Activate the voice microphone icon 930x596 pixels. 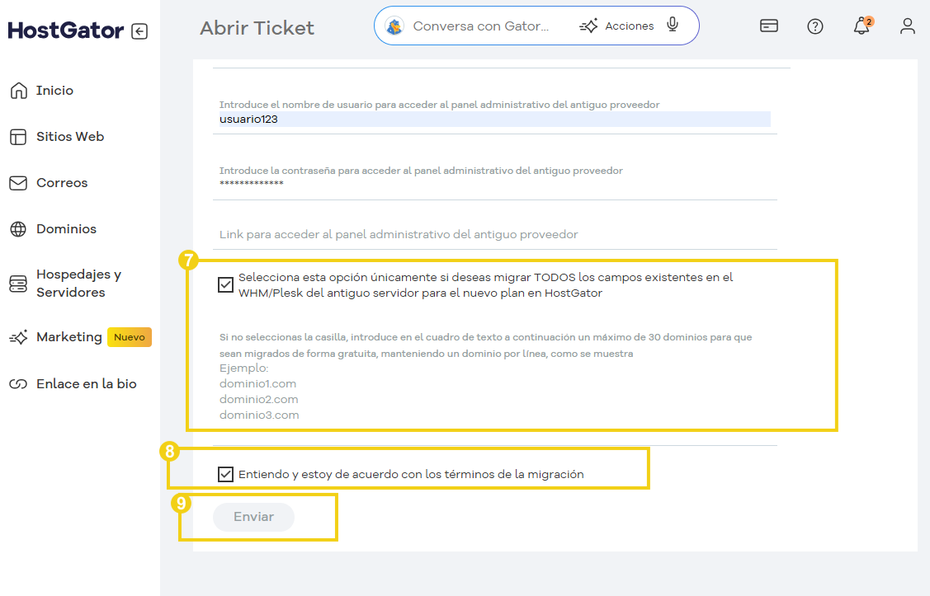672,25
